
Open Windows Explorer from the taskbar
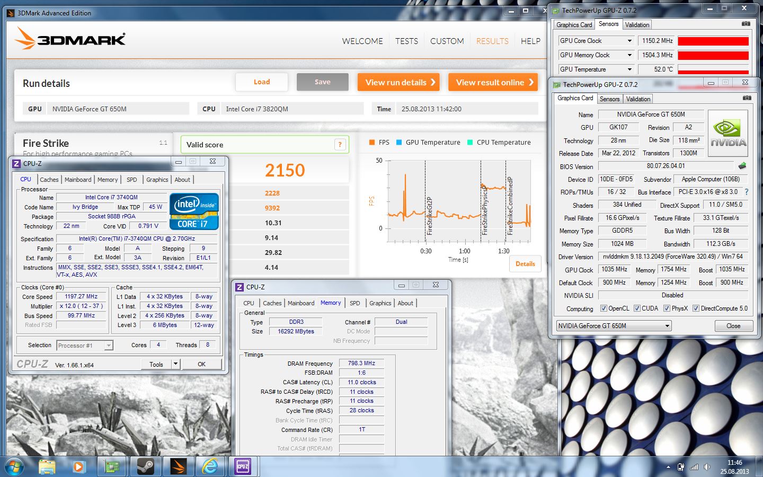click(47, 467)
